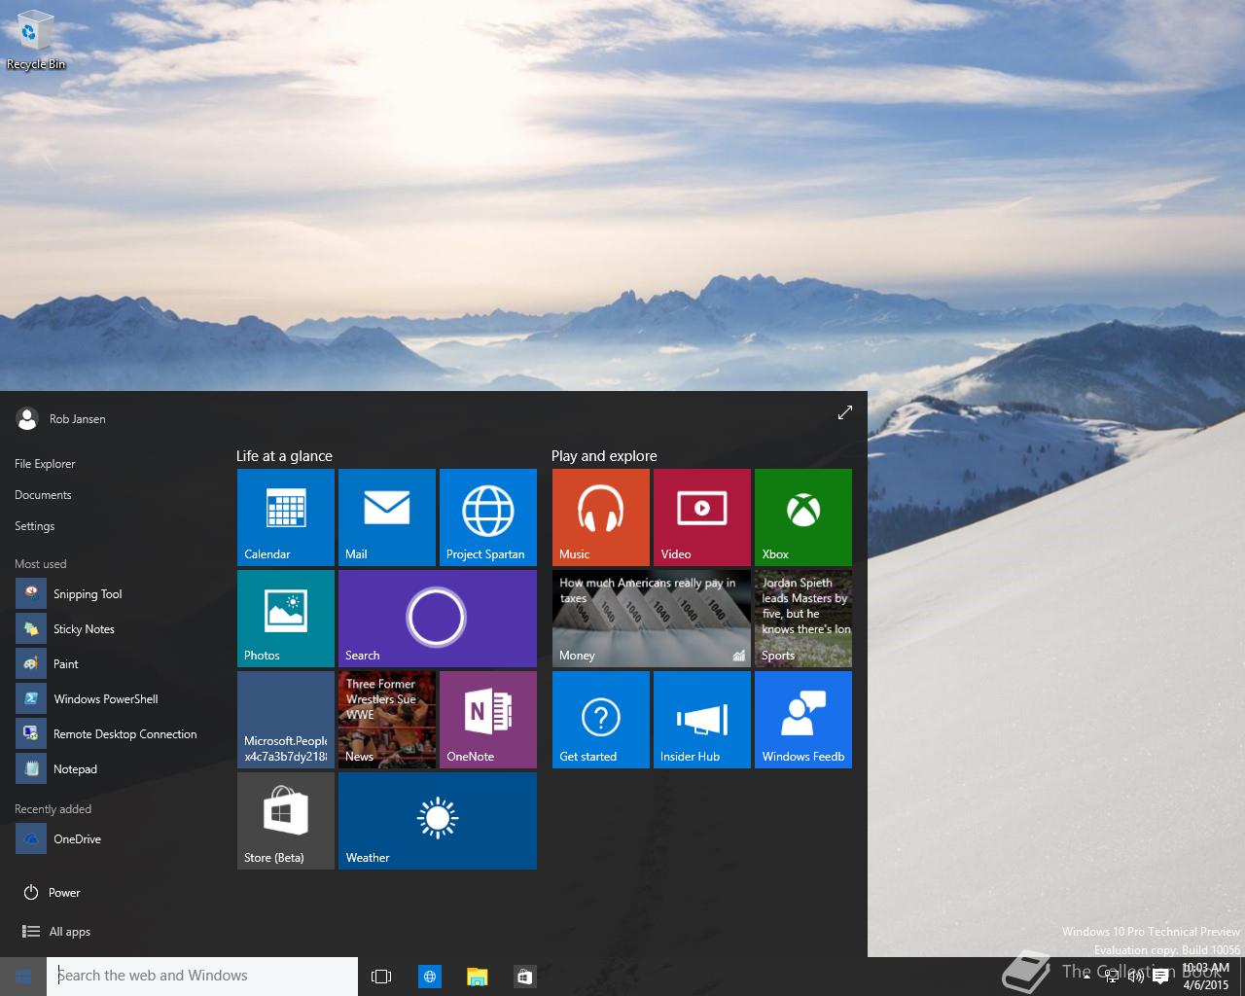Open the News live tile

387,720
